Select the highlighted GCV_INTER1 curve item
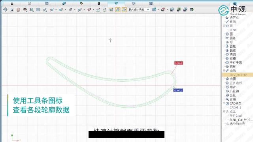This screenshot has height=142, width=253. point(238,75)
